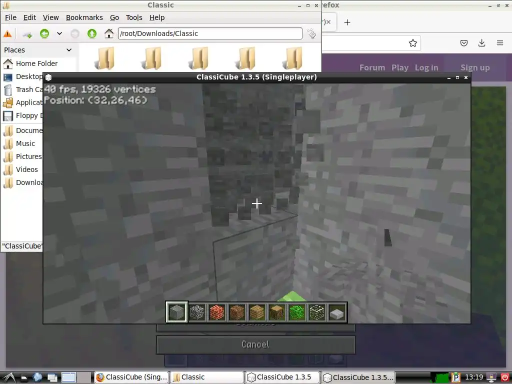Screen dimensions: 512x384
Task: Click the P icon in system tray
Action: point(455,377)
